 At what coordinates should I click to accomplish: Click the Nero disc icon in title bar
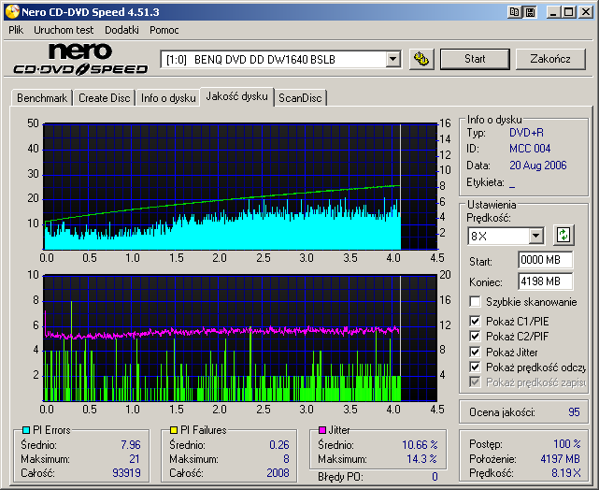point(12,12)
